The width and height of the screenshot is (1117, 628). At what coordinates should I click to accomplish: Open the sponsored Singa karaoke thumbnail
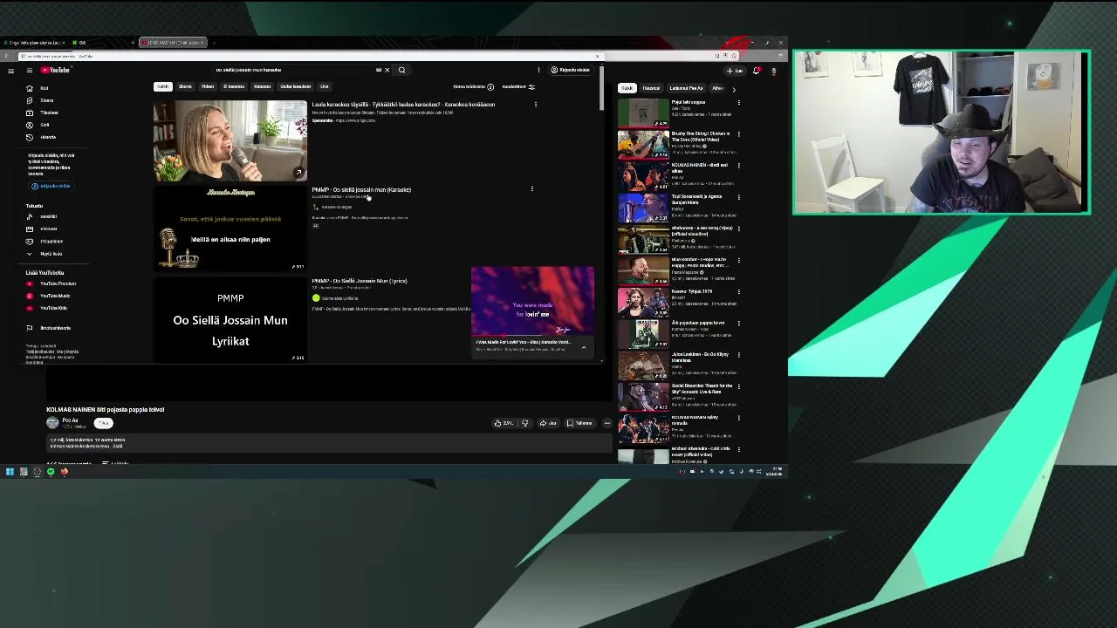(230, 140)
